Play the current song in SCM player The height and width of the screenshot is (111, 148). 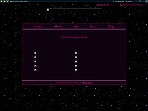(x=4, y=1)
